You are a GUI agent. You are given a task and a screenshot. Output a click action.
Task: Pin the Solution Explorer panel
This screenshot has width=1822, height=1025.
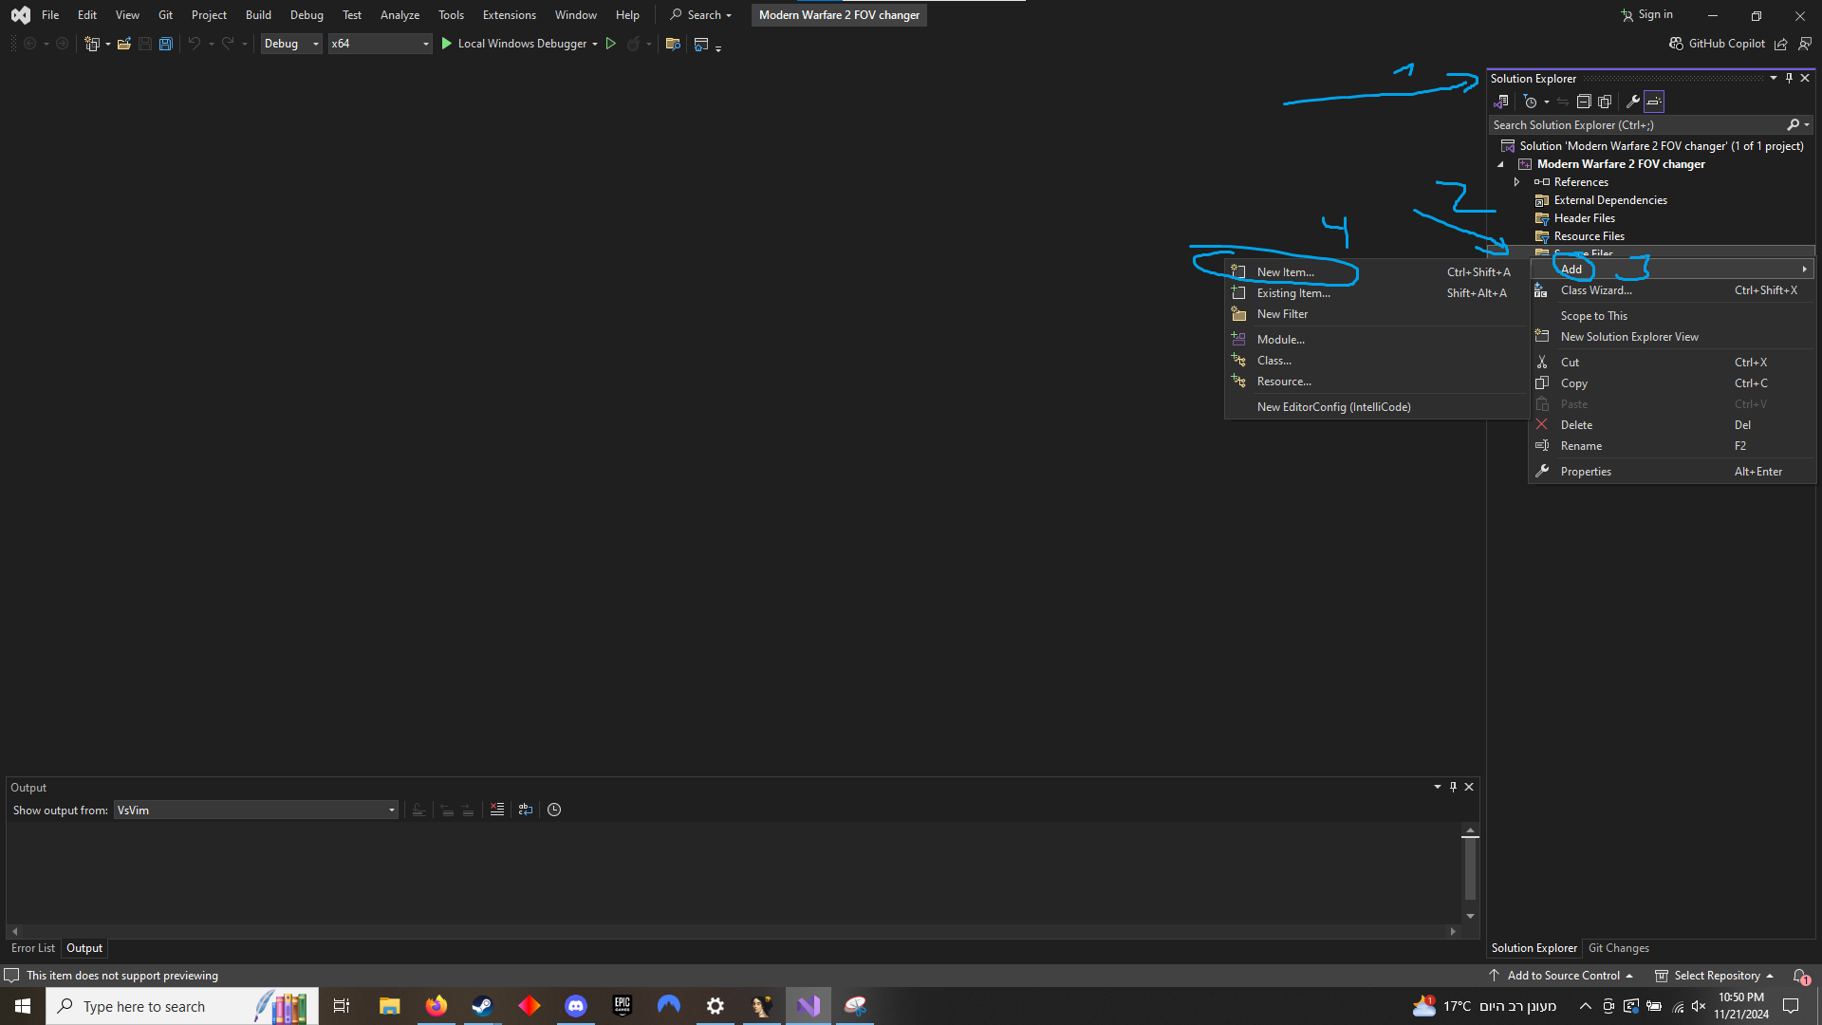1789,79
